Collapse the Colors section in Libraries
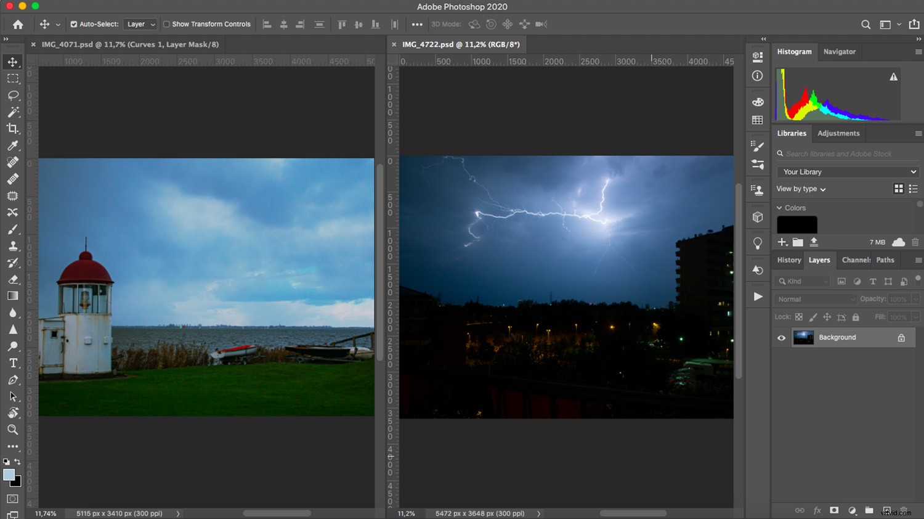The image size is (924, 519). (780, 208)
